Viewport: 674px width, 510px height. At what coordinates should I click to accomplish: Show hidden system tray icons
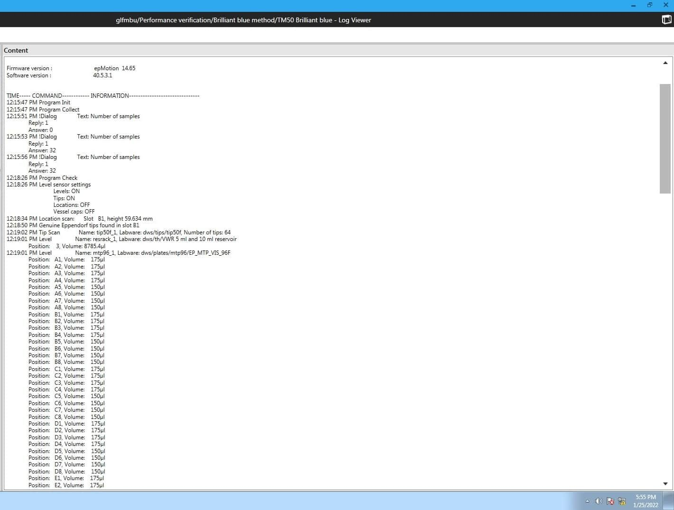point(588,501)
